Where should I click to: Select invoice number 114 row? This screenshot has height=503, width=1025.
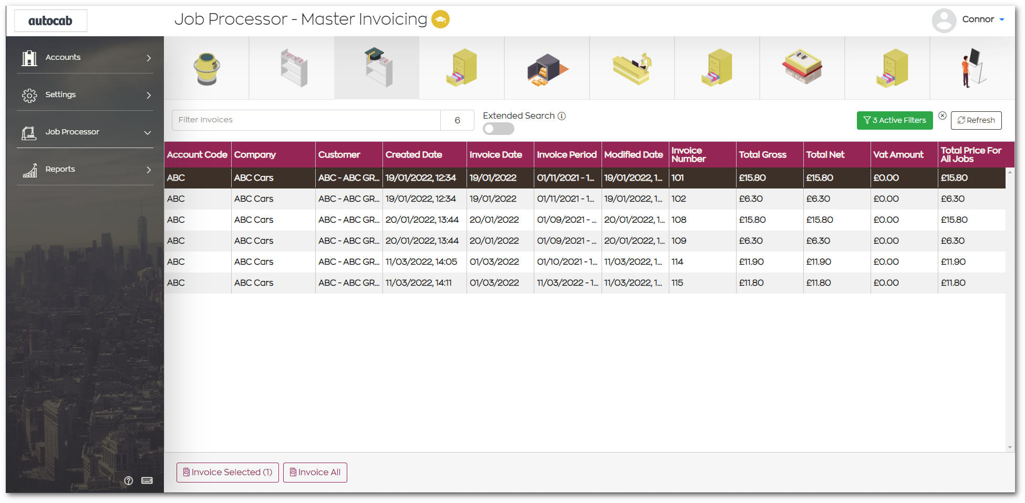coord(585,262)
